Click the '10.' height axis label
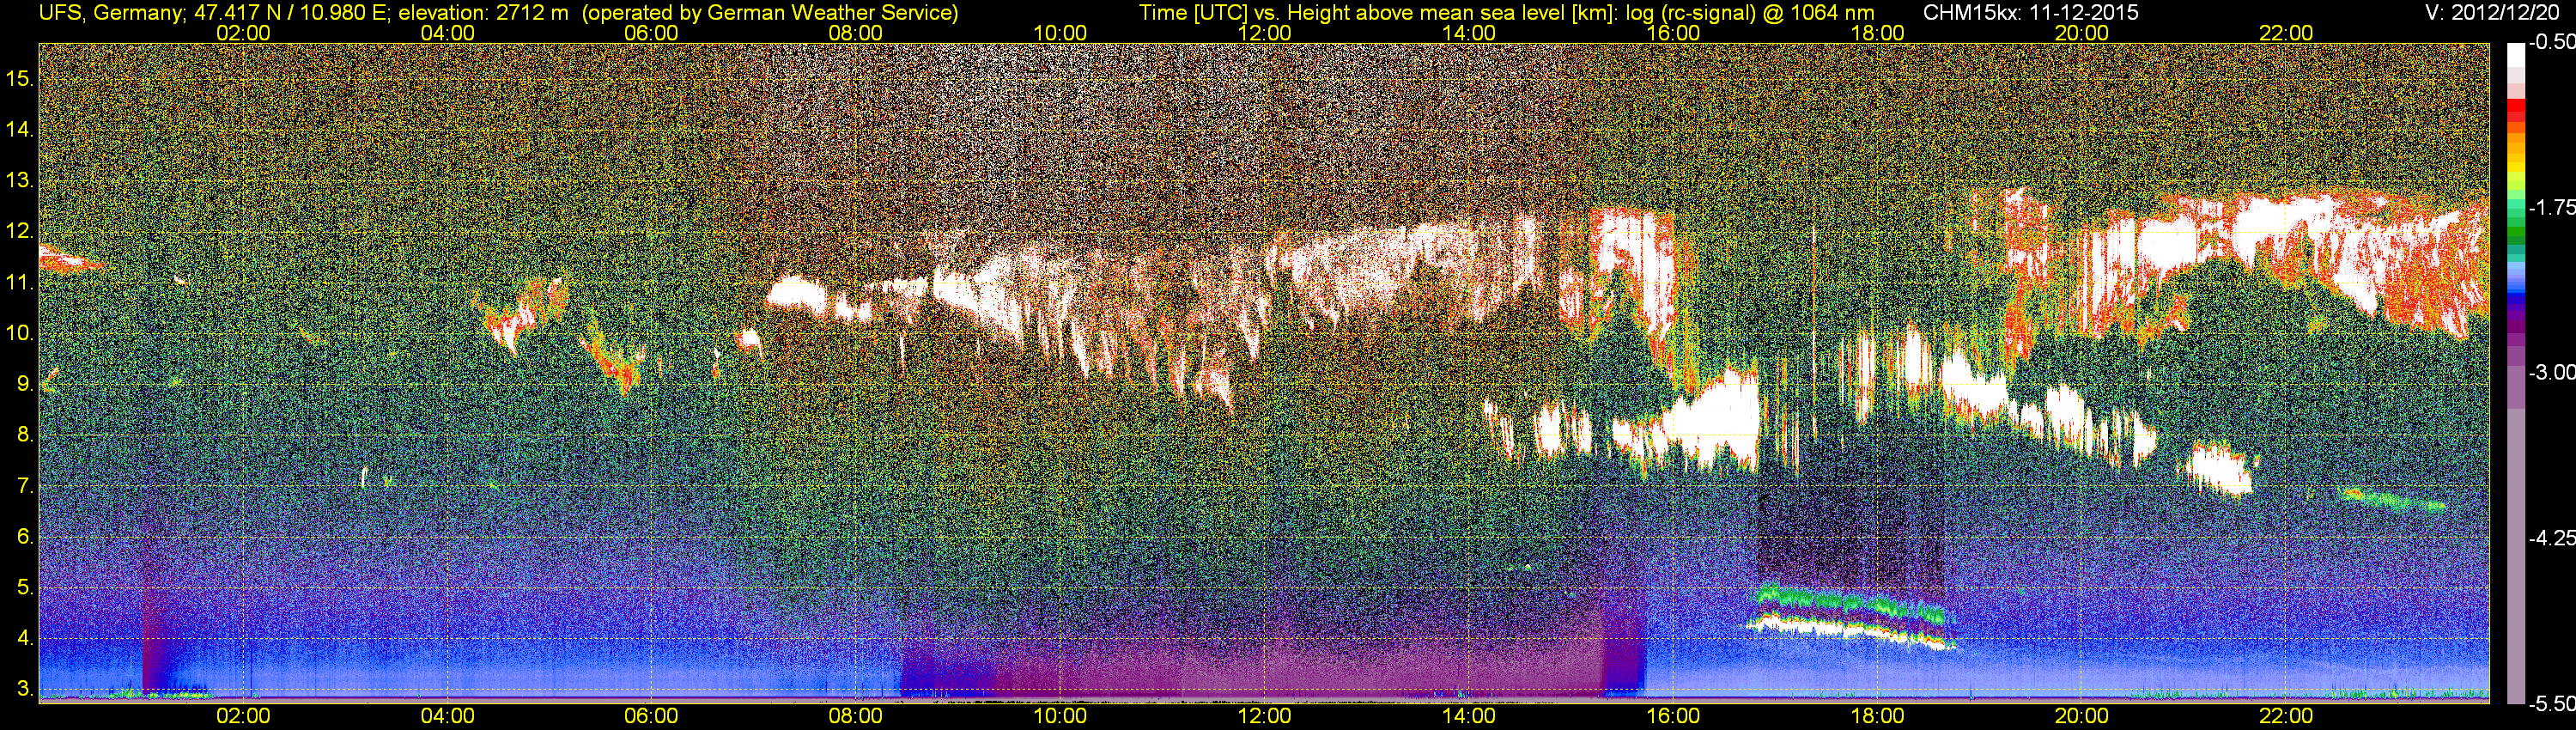 tap(19, 333)
